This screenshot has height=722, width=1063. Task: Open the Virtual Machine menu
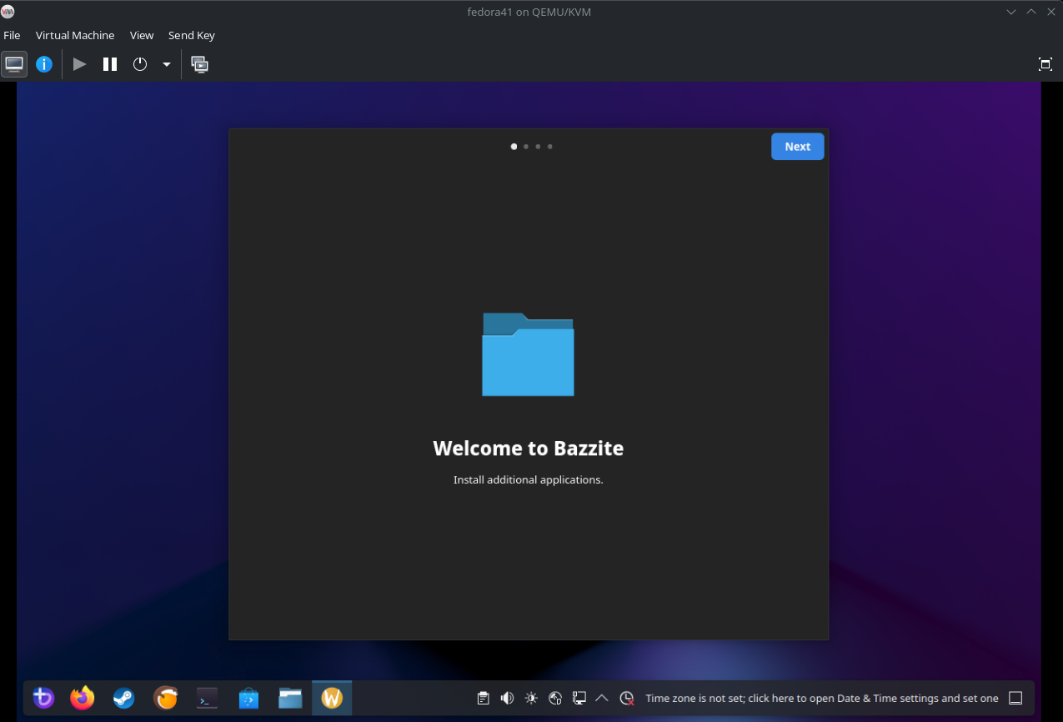(75, 35)
